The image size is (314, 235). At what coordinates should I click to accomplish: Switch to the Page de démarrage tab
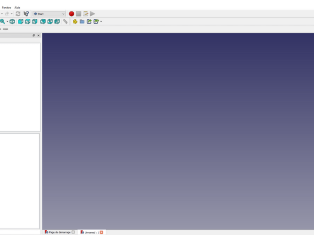pos(60,232)
